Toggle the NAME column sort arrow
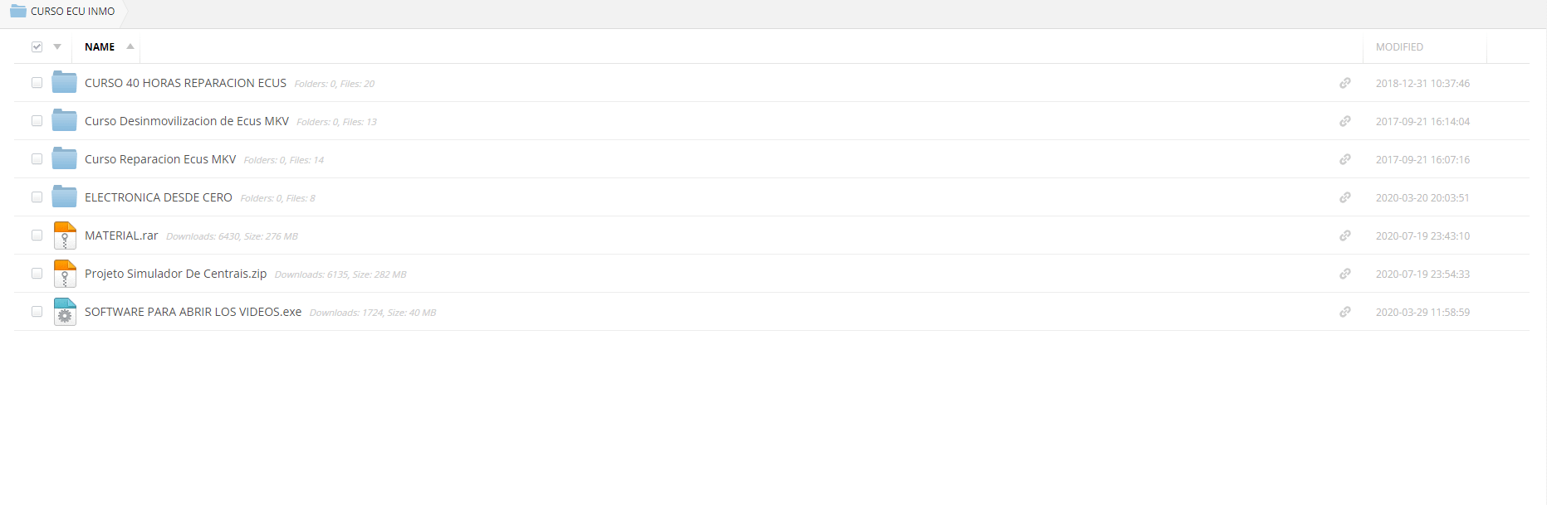 [x=130, y=46]
